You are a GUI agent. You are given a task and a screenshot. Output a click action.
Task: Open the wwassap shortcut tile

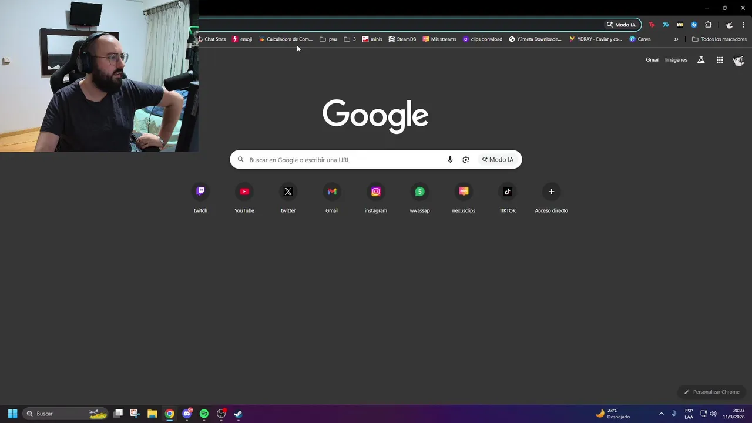pos(419,199)
